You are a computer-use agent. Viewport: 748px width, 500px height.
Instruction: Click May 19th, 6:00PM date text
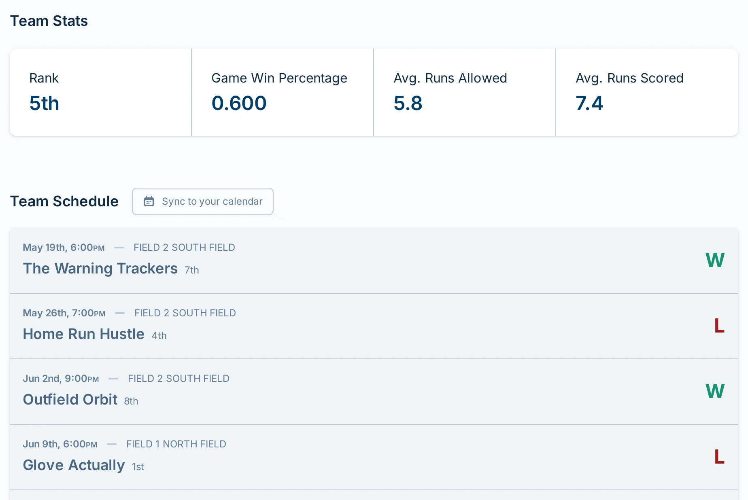64,248
